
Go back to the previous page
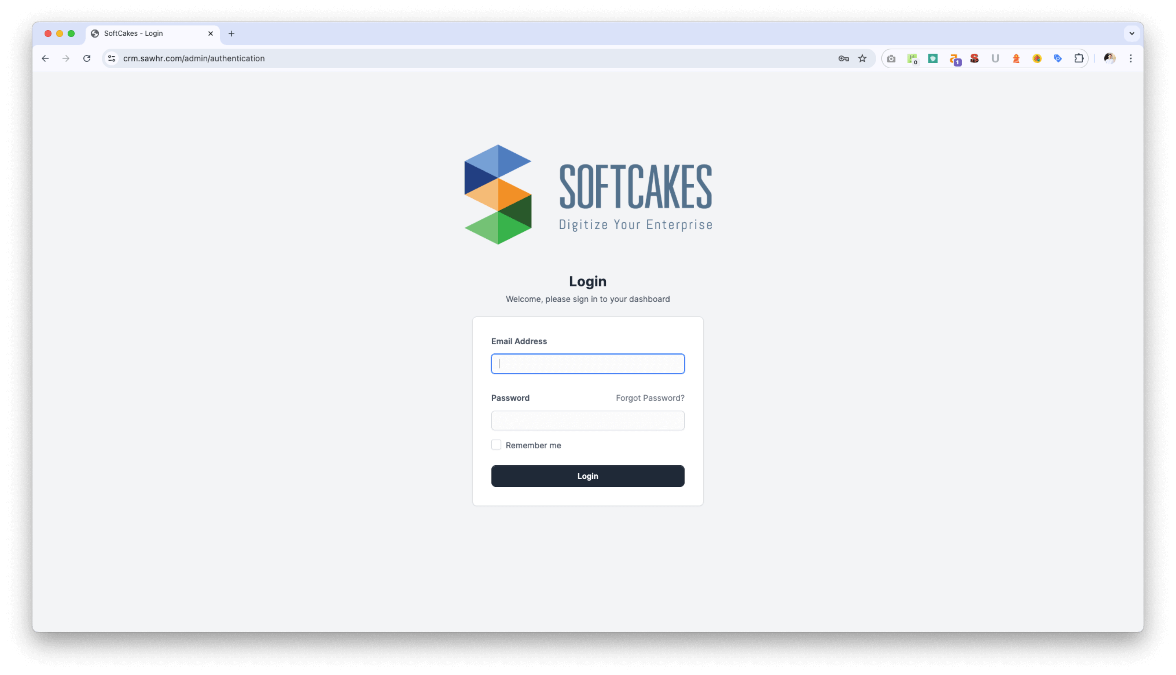(45, 58)
